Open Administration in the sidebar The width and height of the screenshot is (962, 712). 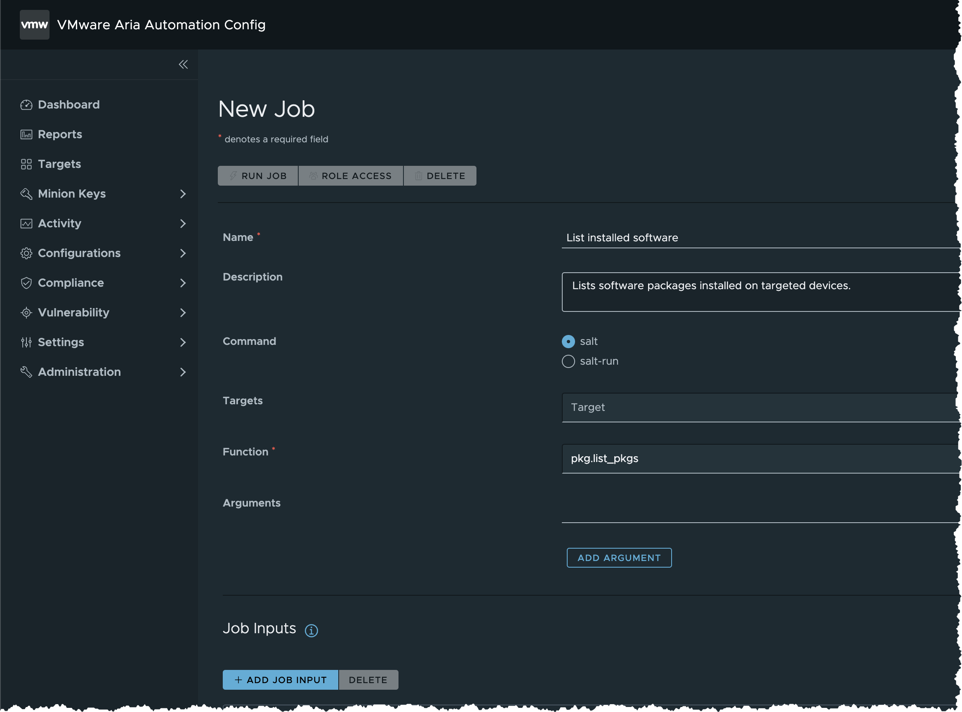(79, 372)
